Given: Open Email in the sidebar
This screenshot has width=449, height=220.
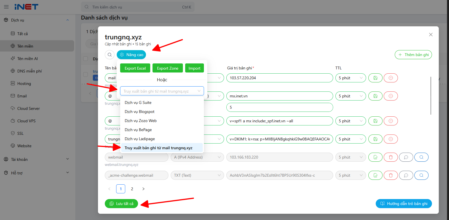Looking at the screenshot, I should coord(37,96).
